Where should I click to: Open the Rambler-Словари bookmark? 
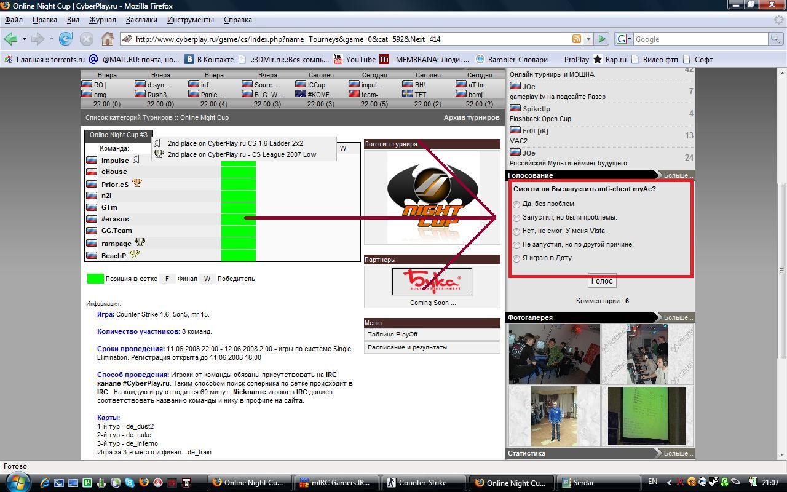tap(512, 59)
